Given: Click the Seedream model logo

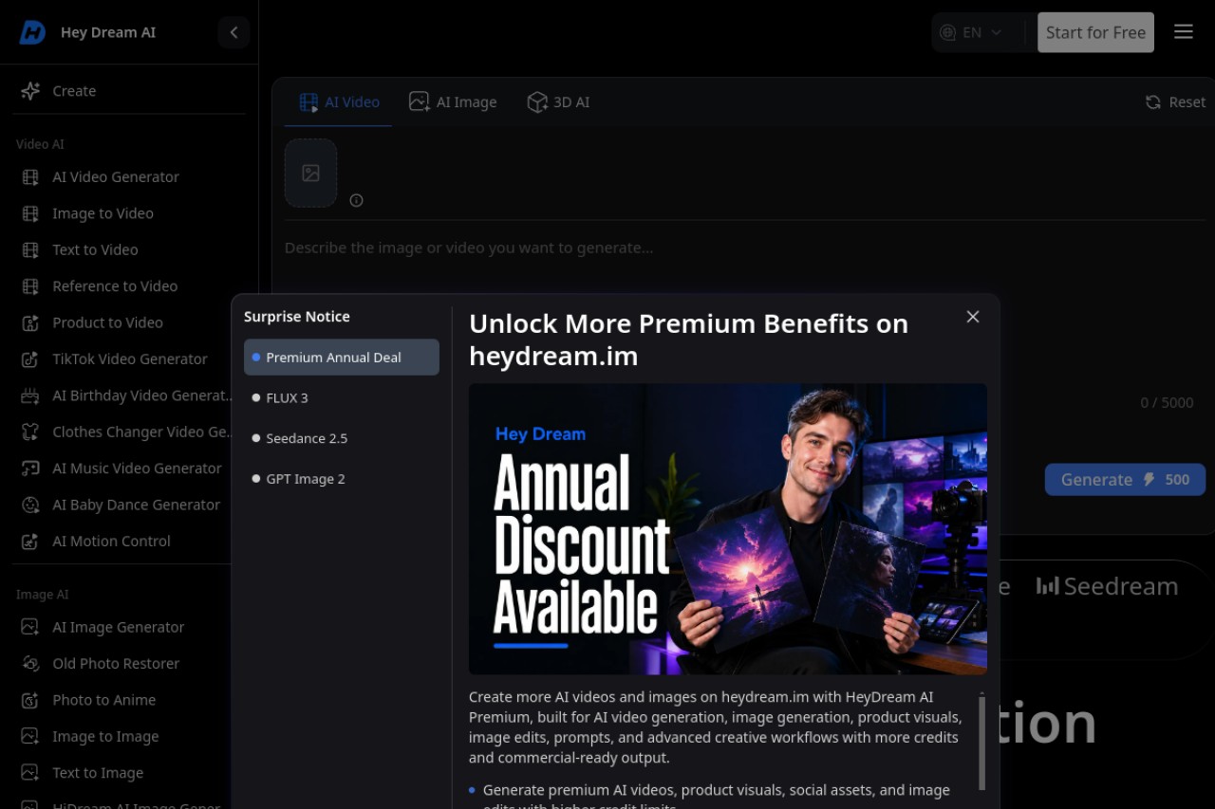Looking at the screenshot, I should click(x=1108, y=586).
